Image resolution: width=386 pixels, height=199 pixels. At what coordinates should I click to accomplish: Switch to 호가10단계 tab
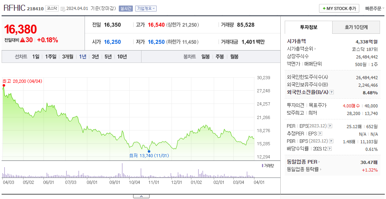point(356,27)
